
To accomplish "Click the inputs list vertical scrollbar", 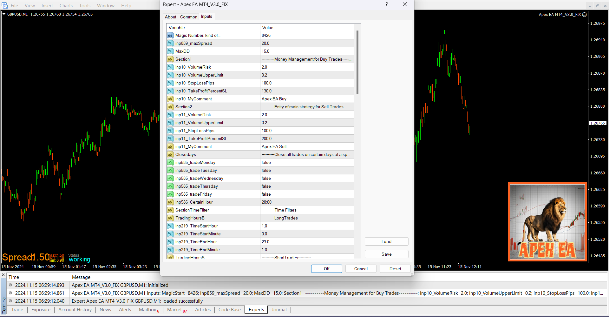I will 357,64.
